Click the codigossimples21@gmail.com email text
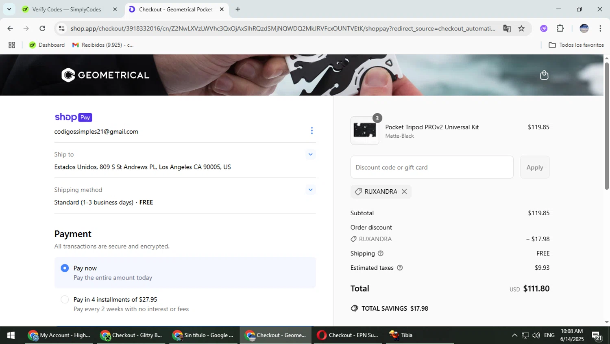Screen dimensions: 610x344 click(96, 132)
